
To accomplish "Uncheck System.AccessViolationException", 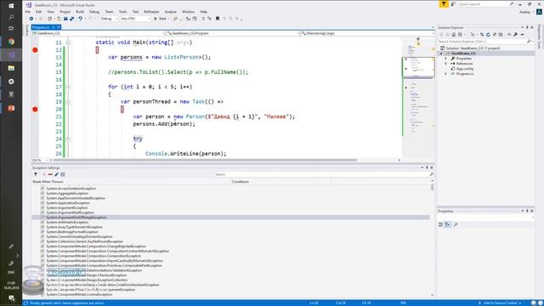I will click(x=42, y=189).
